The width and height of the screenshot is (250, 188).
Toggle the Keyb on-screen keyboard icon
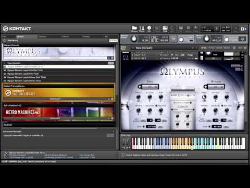(x=165, y=29)
